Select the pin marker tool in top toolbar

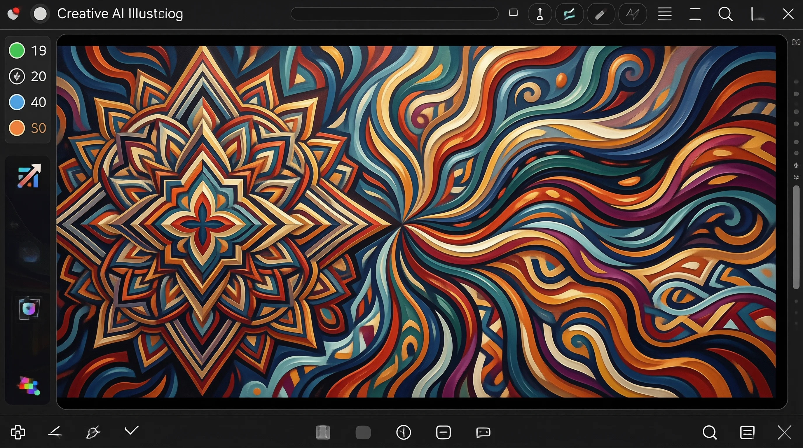pos(540,14)
